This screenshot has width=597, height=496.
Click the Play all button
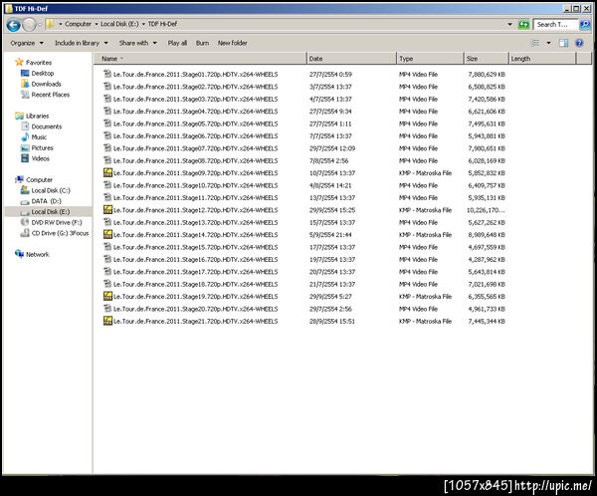(177, 43)
